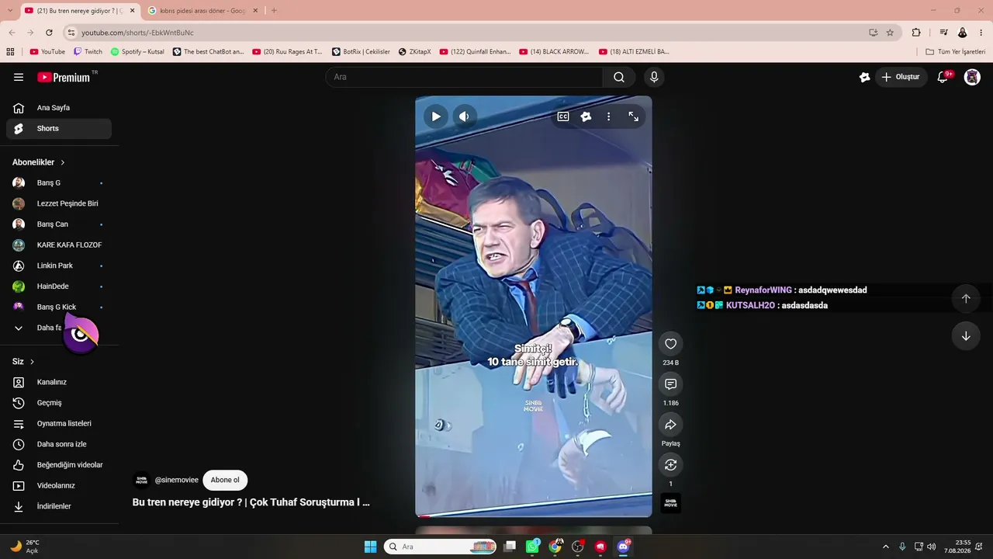Open the Tüm Yer İşaretleri bookmarks folder
Image resolution: width=993 pixels, height=559 pixels.
point(956,52)
